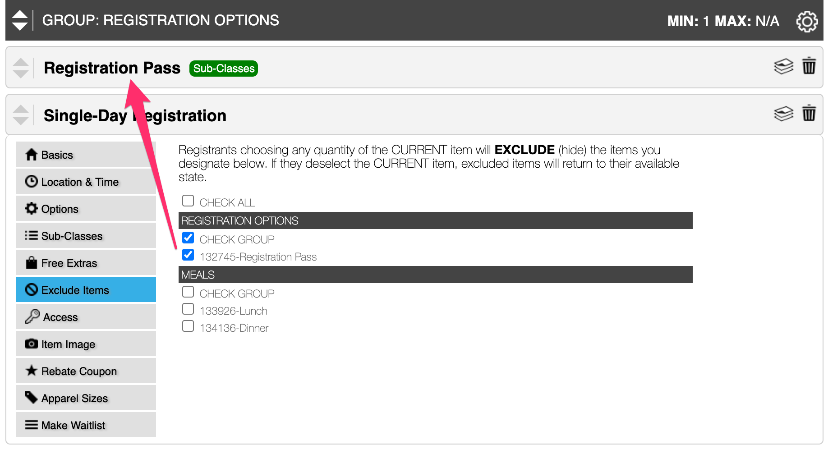Expand the Registration Pass row
The width and height of the screenshot is (828, 449).
pos(112,68)
